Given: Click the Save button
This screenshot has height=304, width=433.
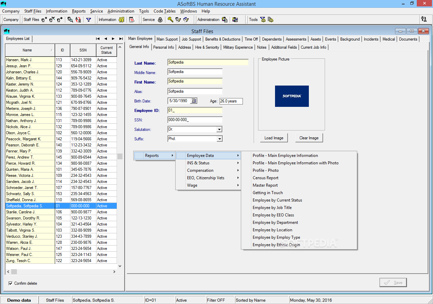Looking at the screenshot, I should click(x=393, y=283).
